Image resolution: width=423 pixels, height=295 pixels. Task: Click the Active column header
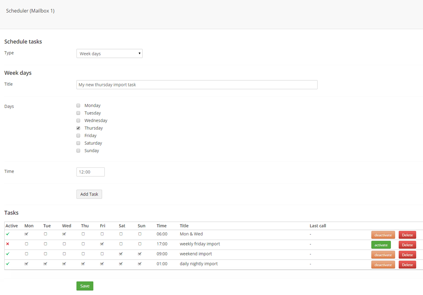tap(12, 226)
